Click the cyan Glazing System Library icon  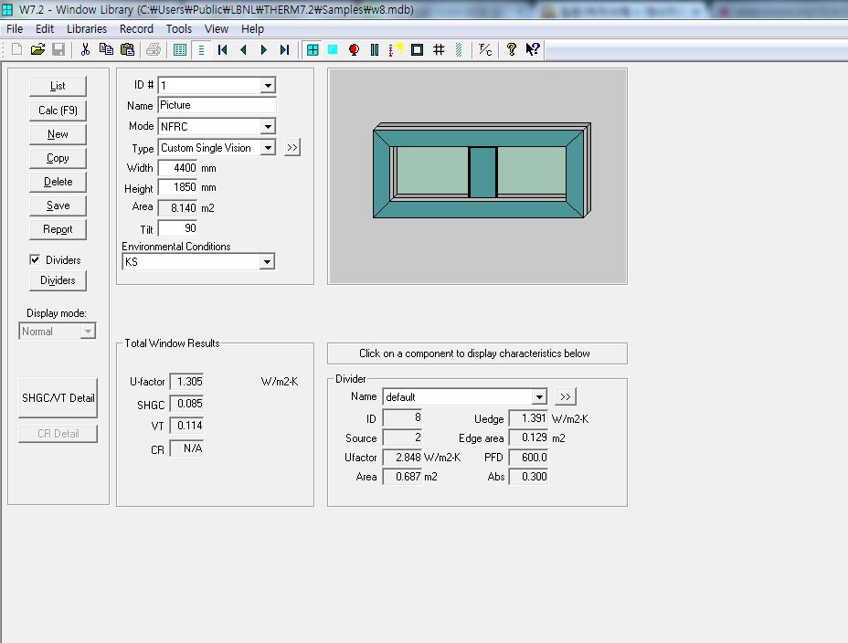pyautogui.click(x=333, y=49)
